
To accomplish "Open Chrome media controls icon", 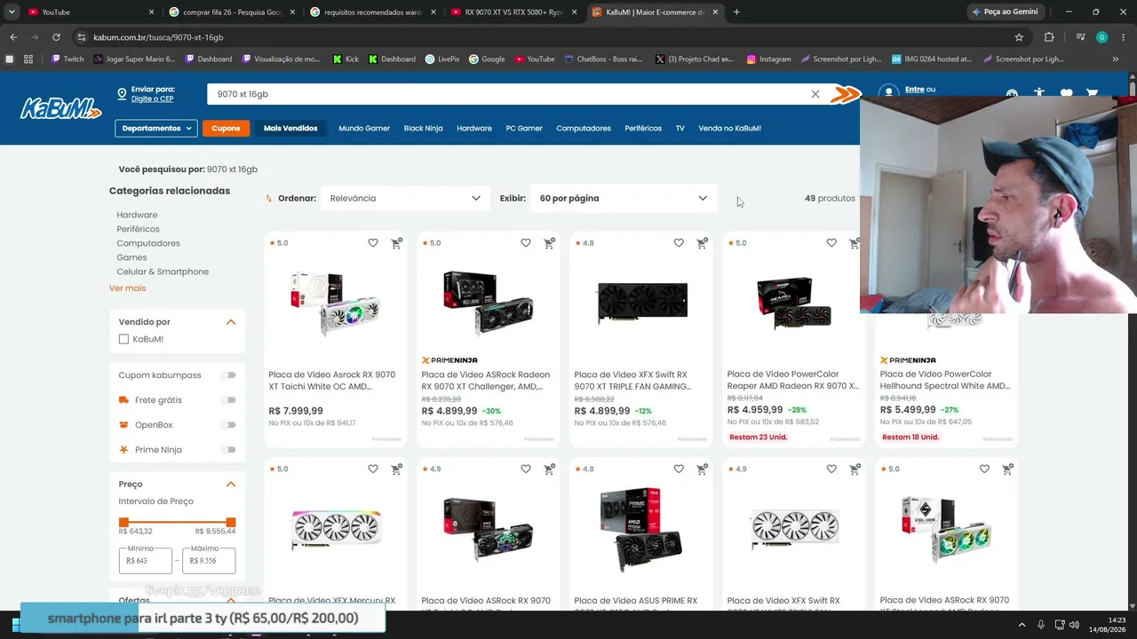I will [x=1080, y=37].
